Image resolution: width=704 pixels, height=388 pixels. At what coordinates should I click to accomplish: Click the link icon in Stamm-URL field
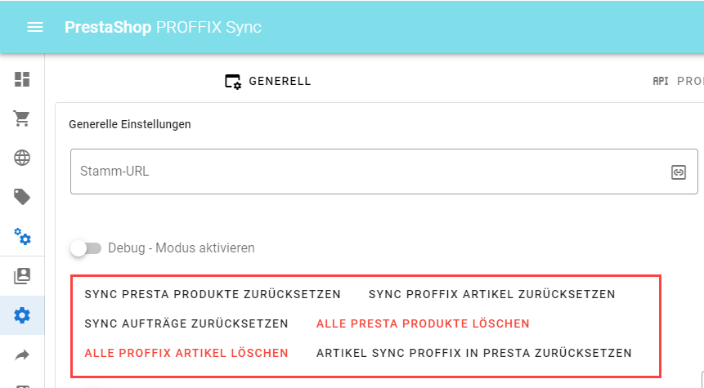(x=678, y=172)
